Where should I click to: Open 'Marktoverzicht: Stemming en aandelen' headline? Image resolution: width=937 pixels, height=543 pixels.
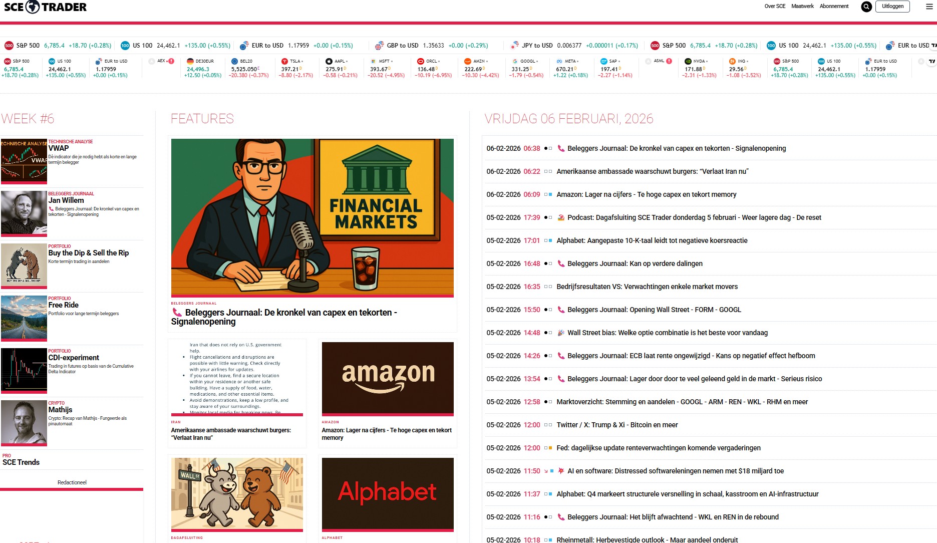point(682,402)
